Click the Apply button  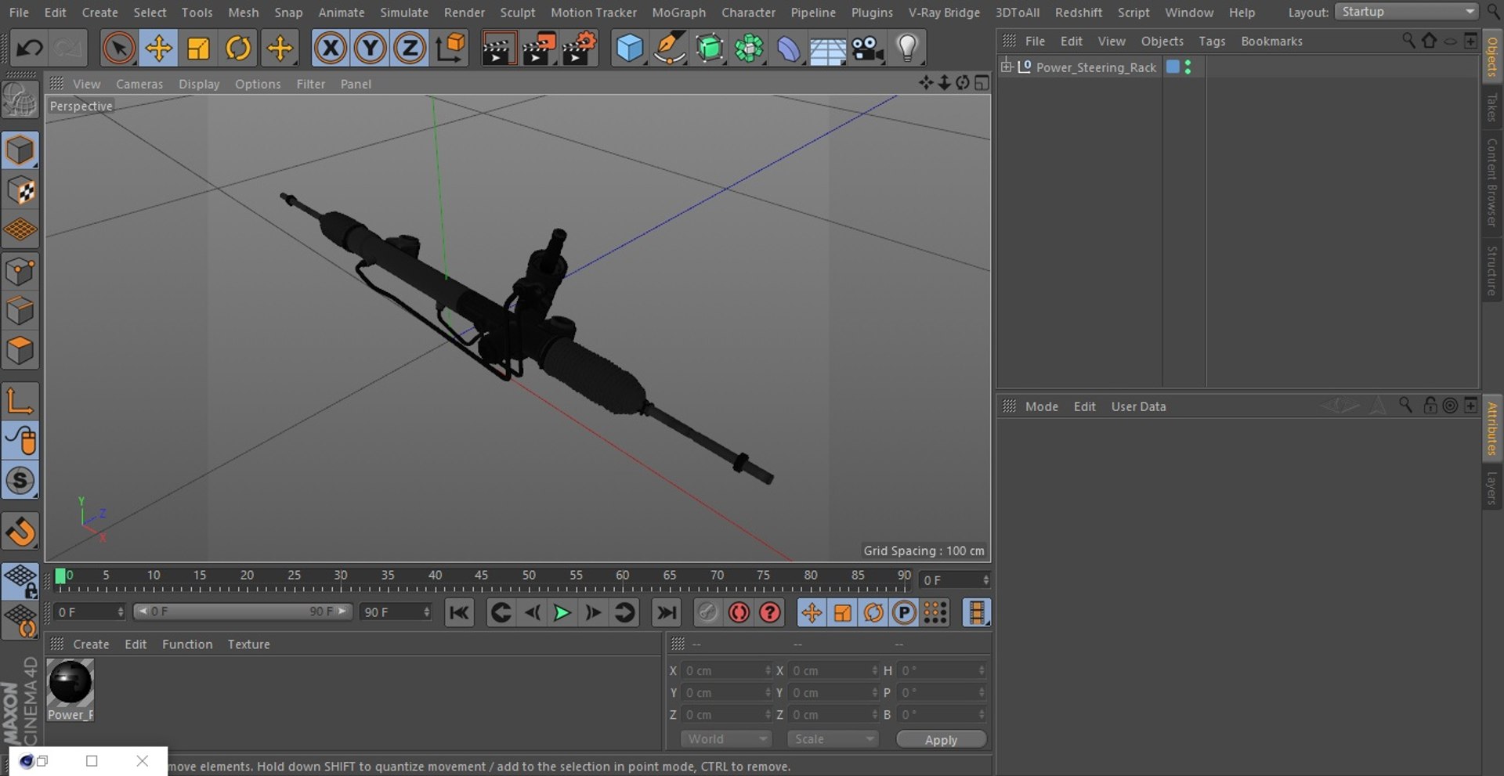click(x=941, y=739)
